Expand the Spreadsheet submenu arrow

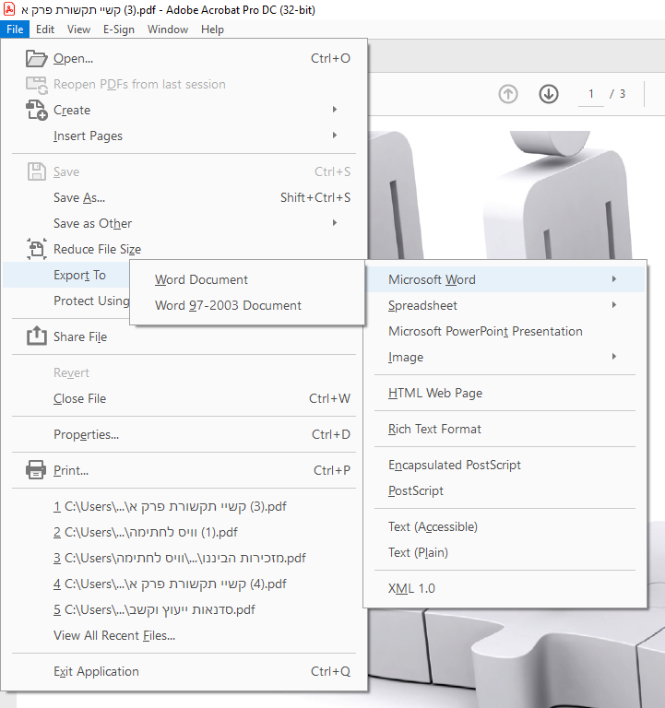tap(614, 305)
